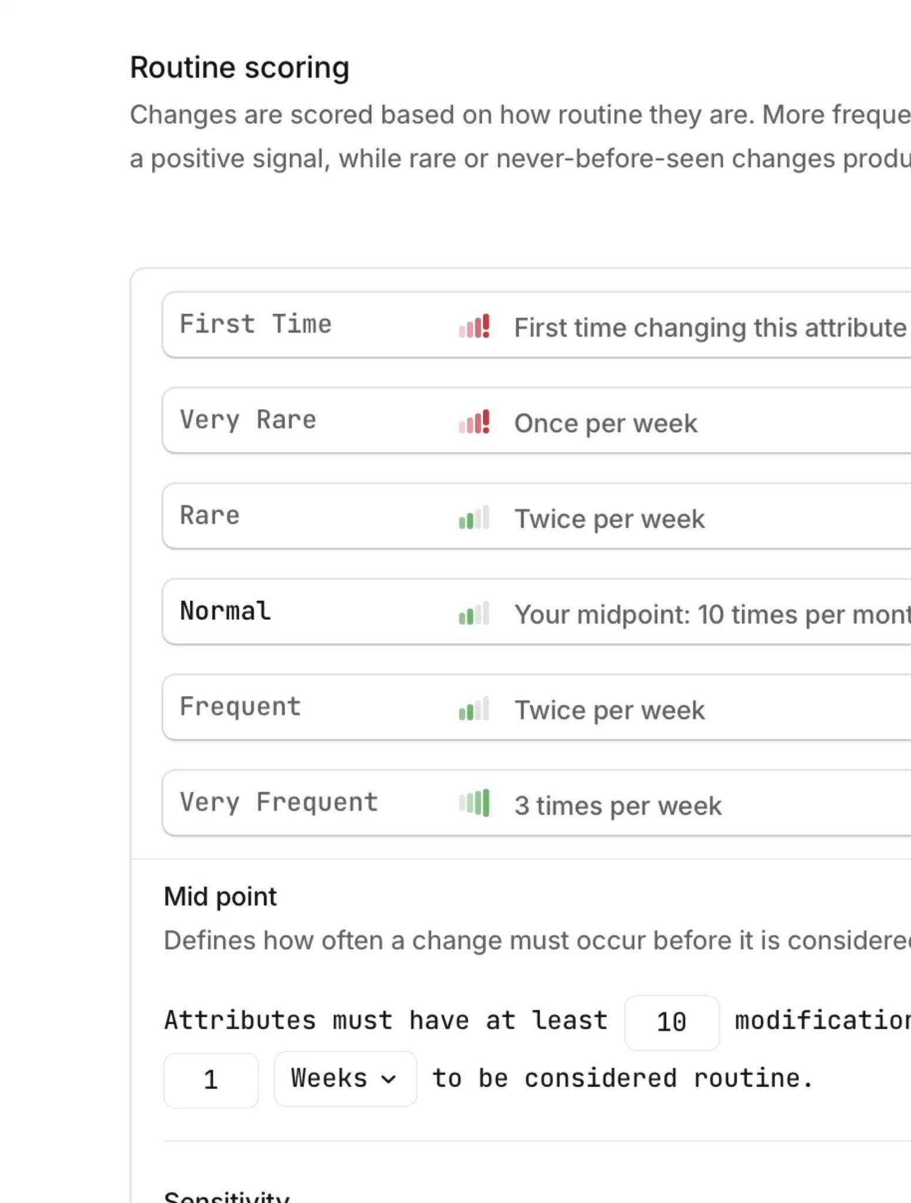The height and width of the screenshot is (1203, 911).
Task: Click the First Time red signal icon
Action: pos(474,326)
